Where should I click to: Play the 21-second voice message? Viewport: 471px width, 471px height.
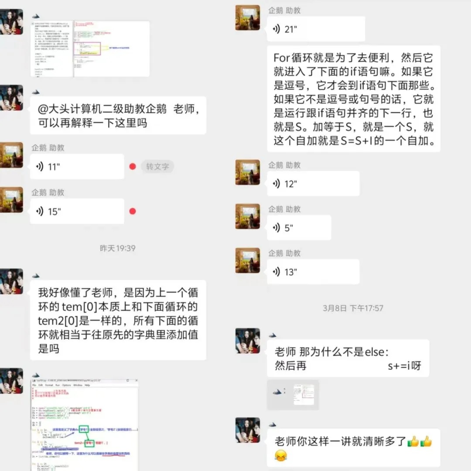coord(316,29)
